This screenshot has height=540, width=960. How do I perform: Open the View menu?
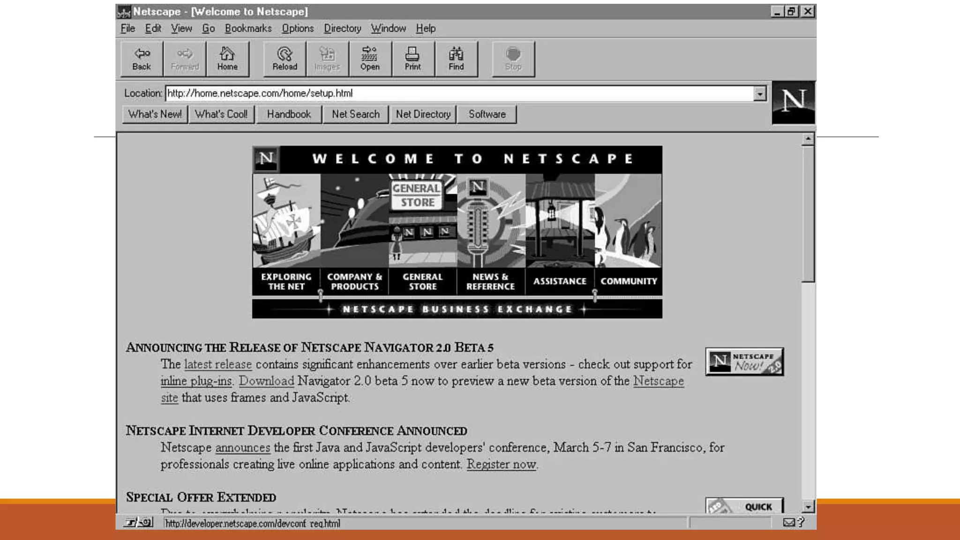[x=181, y=29]
